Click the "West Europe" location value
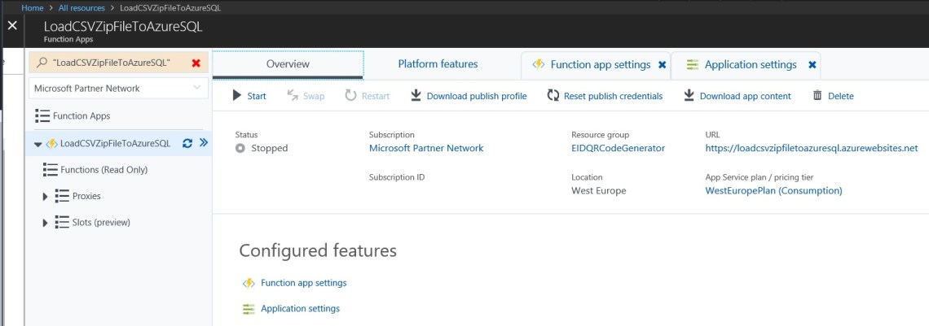 pyautogui.click(x=598, y=191)
